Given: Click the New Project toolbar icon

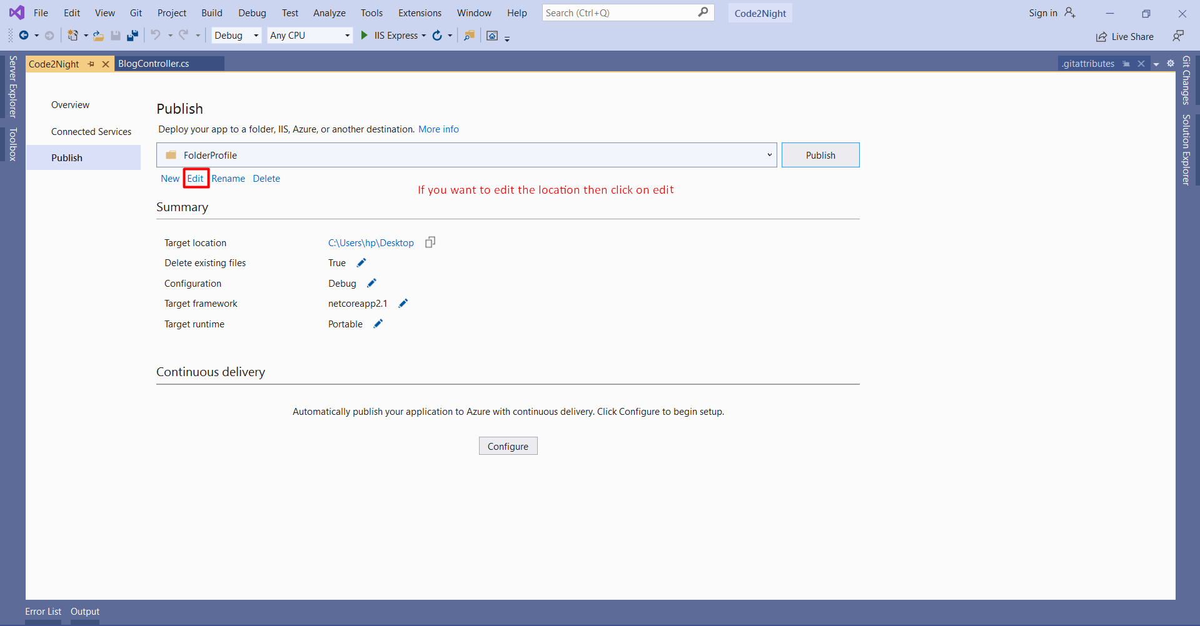Looking at the screenshot, I should [73, 36].
